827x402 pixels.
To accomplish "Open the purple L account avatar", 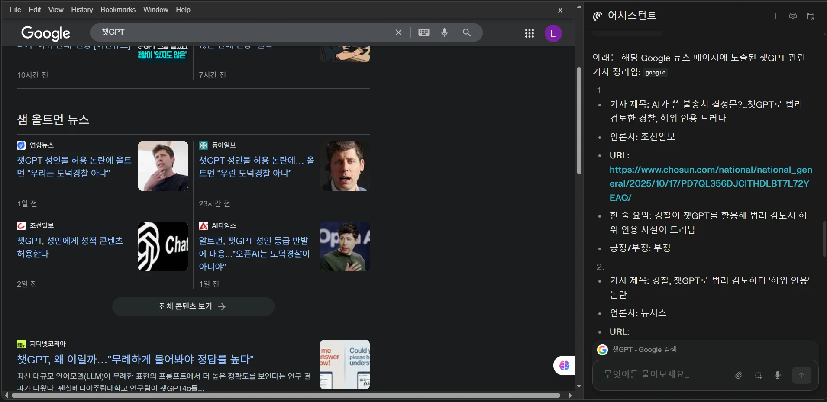I will pyautogui.click(x=553, y=33).
